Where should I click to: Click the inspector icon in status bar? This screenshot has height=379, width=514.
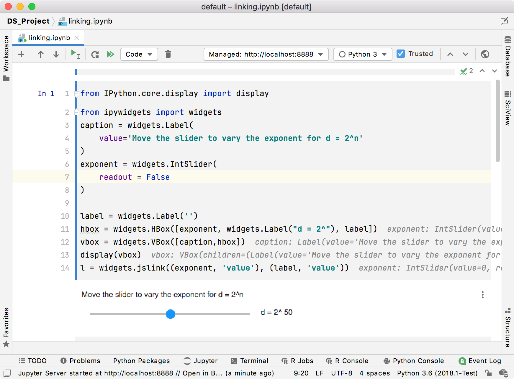pos(503,373)
